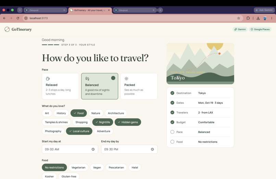Deselect the Hidden gems chip

pyautogui.click(x=128, y=122)
